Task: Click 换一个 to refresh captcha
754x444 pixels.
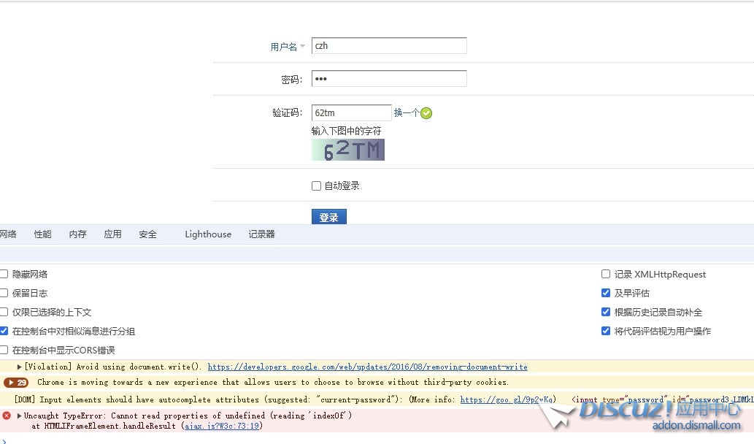Action: pyautogui.click(x=407, y=113)
